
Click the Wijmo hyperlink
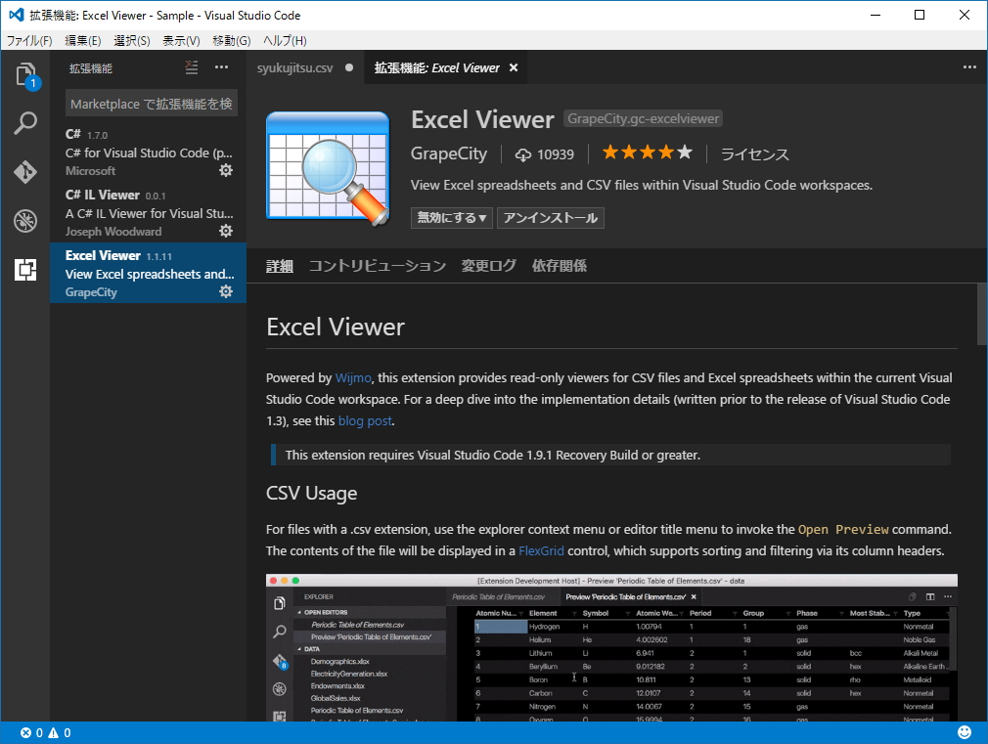(352, 377)
